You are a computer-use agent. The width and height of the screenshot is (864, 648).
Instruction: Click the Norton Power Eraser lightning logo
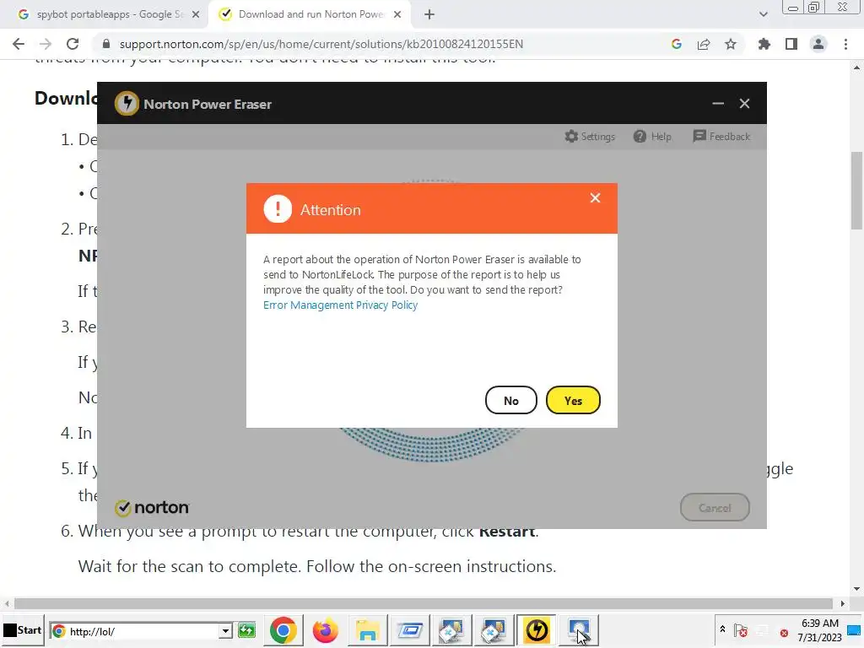127,104
